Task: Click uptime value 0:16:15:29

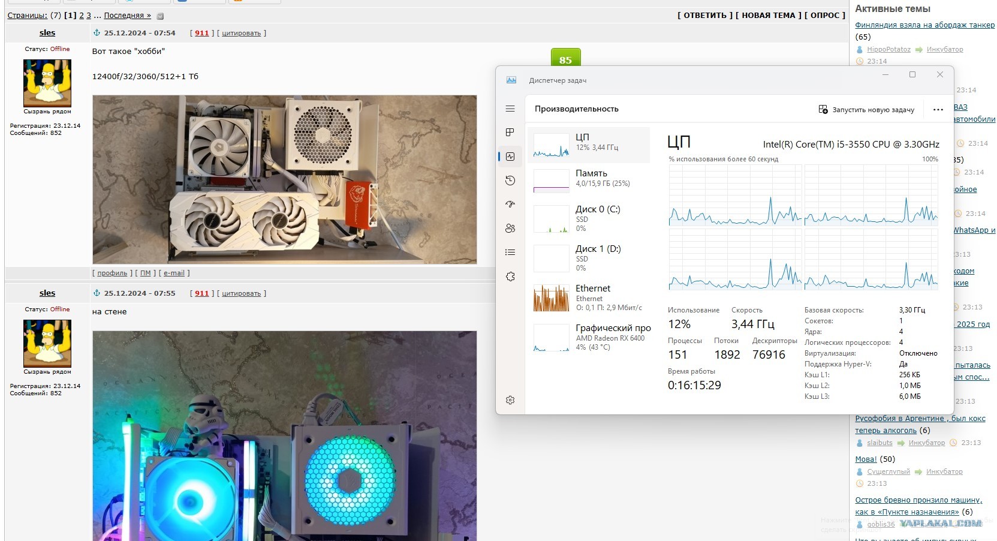Action: coord(694,386)
